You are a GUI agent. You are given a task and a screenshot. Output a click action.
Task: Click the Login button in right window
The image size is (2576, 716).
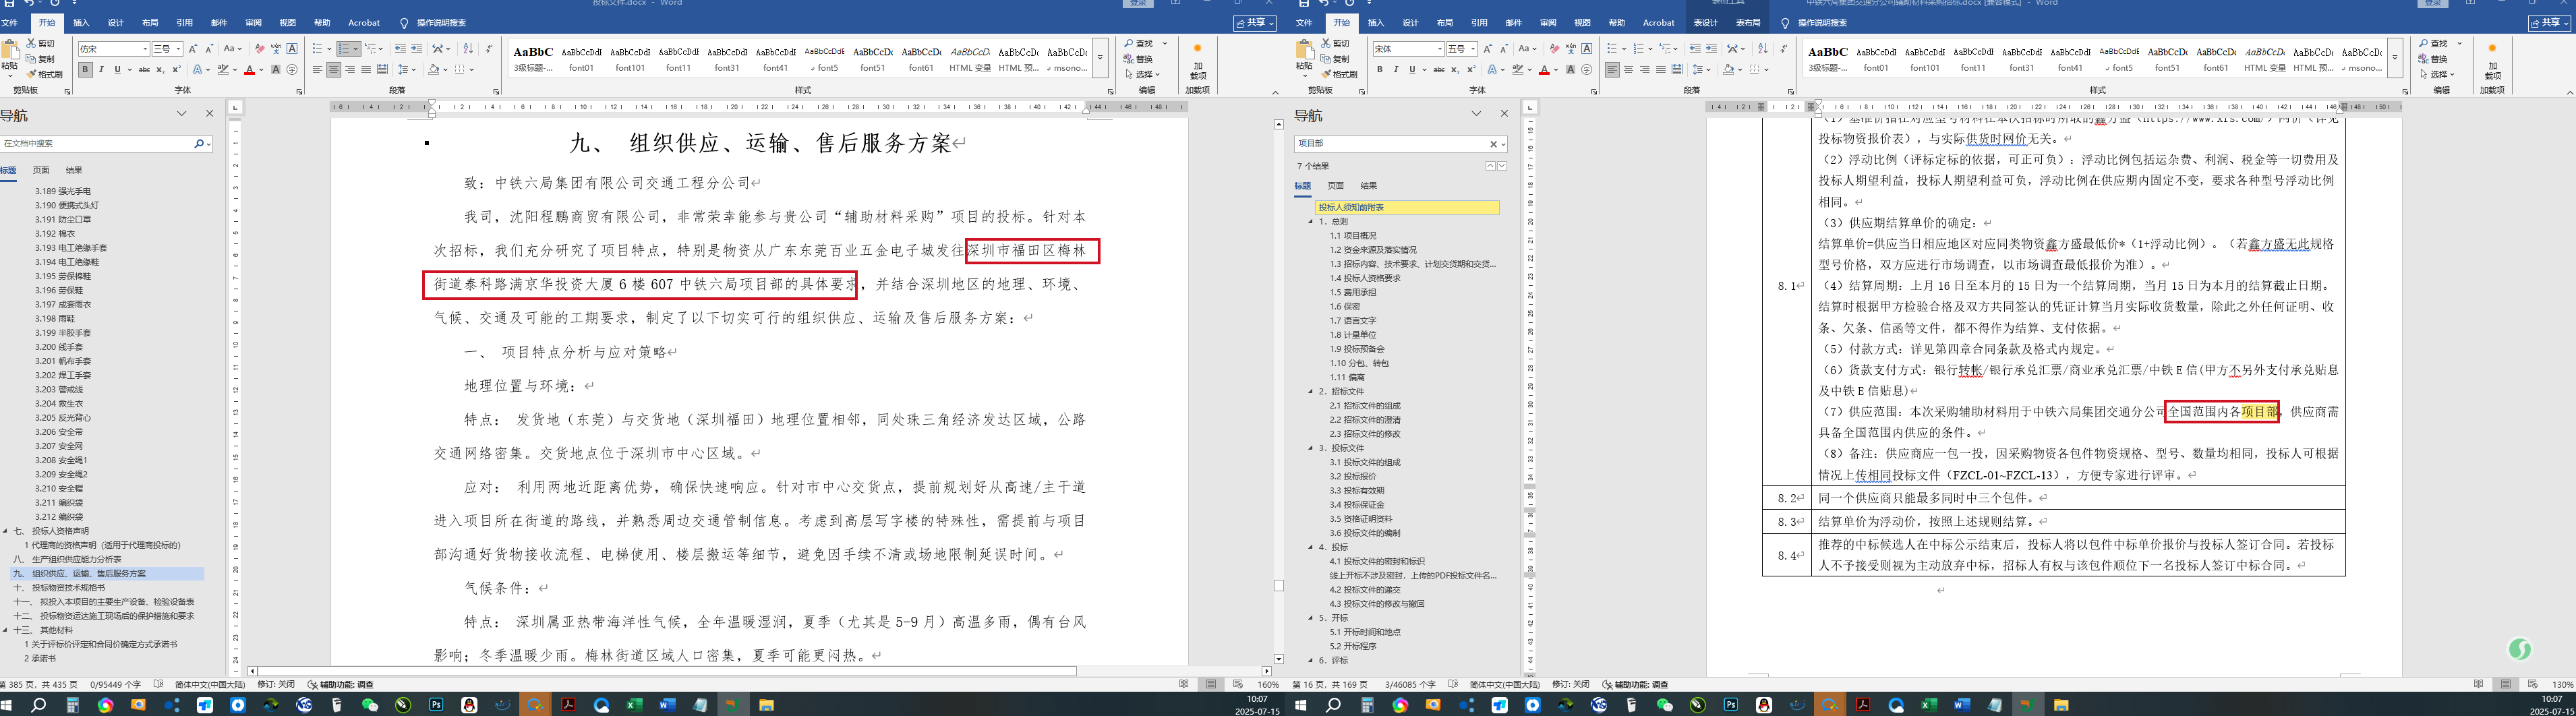point(2433,3)
